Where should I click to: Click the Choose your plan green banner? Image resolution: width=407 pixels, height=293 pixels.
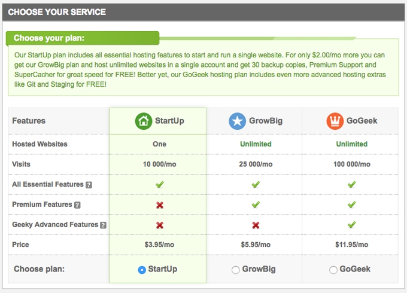[x=83, y=38]
